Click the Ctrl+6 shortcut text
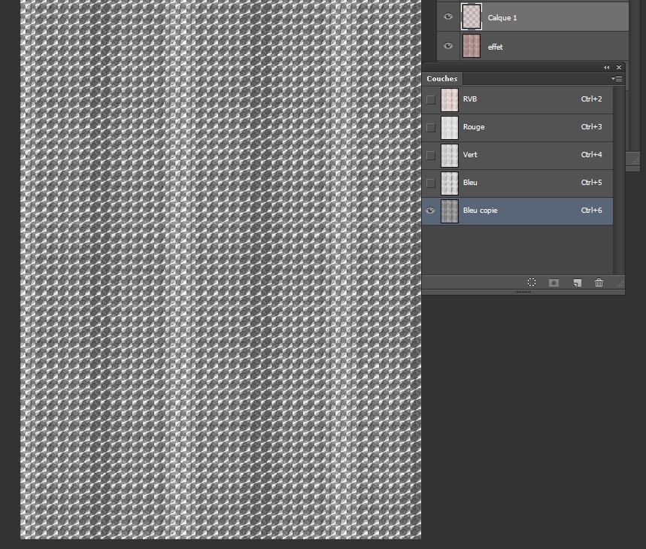The image size is (646, 549). coord(591,210)
